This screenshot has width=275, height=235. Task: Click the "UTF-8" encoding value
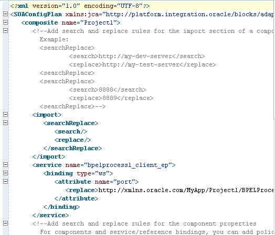130,6
